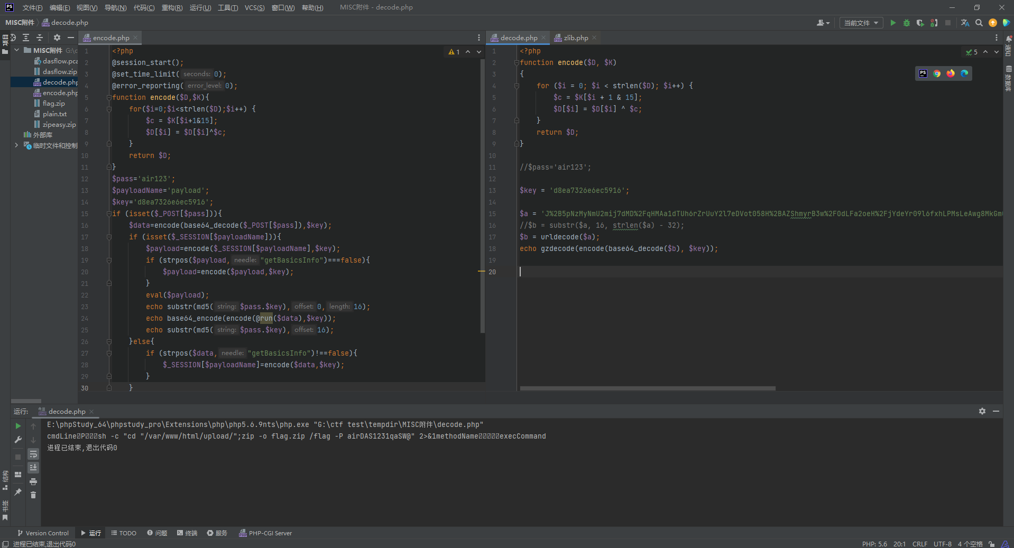Close the decode.php editor tab
The width and height of the screenshot is (1014, 548).
click(x=543, y=38)
